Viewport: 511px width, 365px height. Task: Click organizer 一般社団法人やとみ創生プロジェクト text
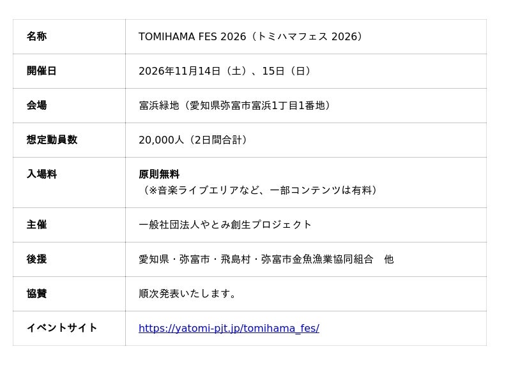coord(225,225)
